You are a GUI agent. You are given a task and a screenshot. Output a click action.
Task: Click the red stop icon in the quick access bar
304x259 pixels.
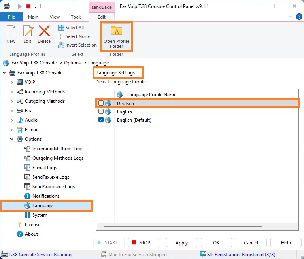[x=28, y=6]
